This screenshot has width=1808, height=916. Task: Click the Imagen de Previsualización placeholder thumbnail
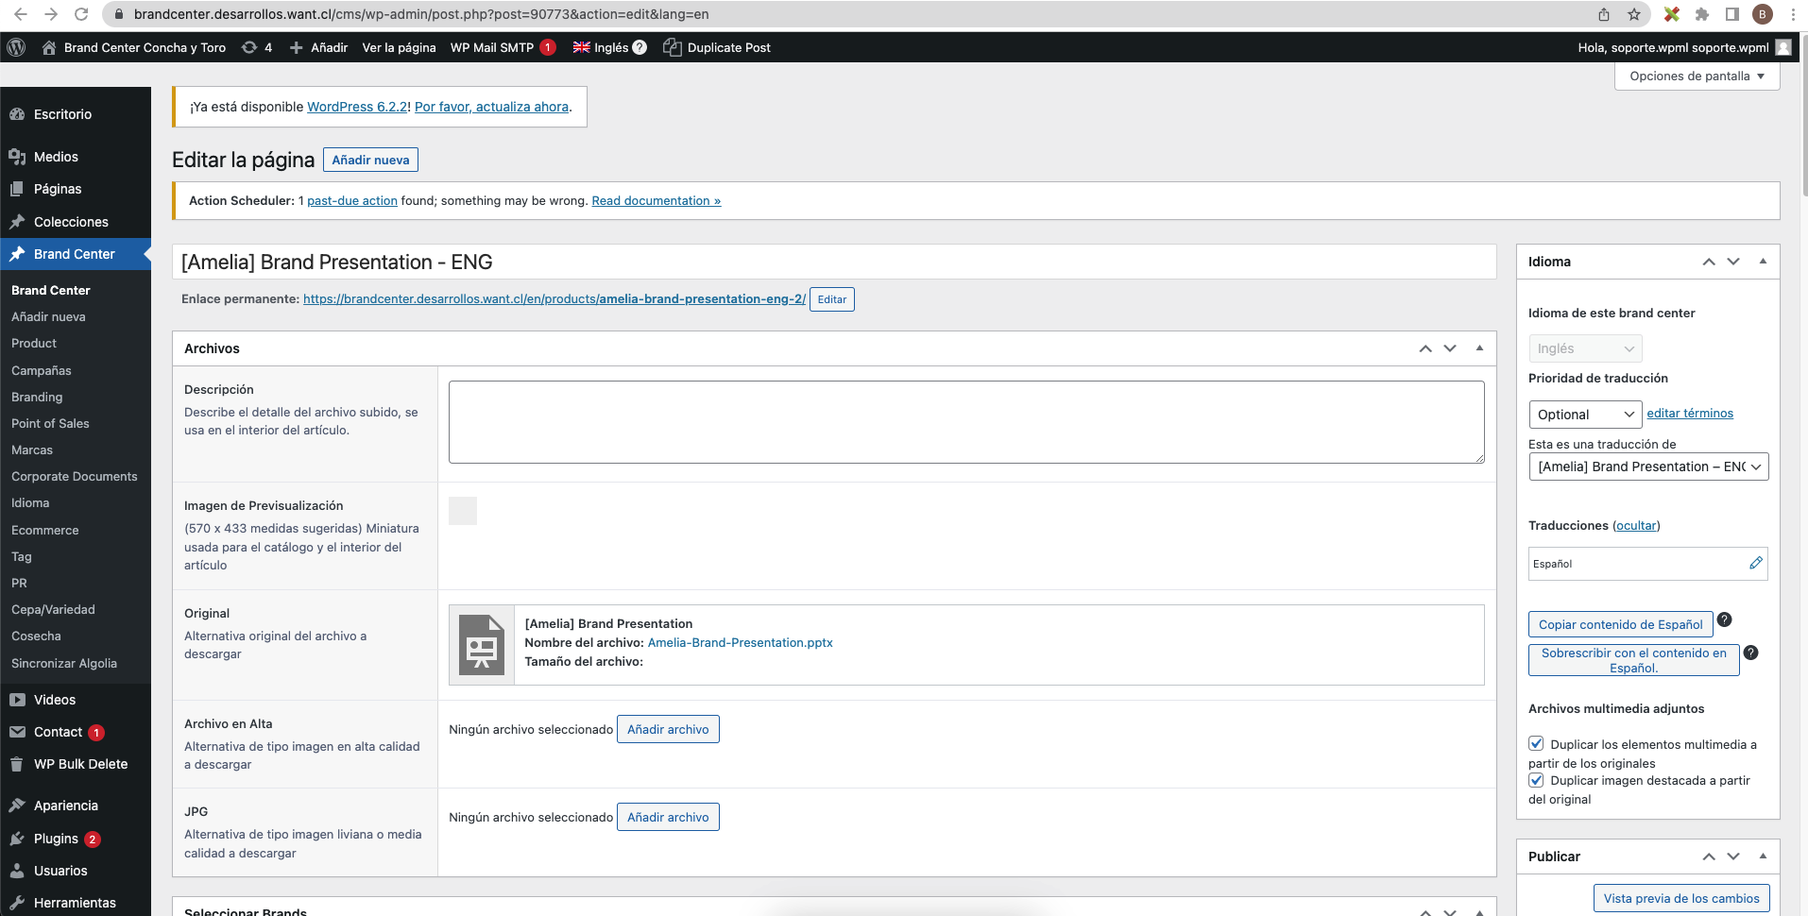[463, 511]
